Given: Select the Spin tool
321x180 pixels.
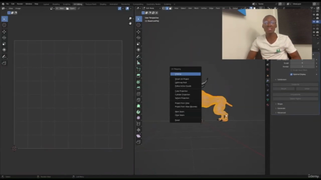Looking at the screenshot, I should pos(138,112).
